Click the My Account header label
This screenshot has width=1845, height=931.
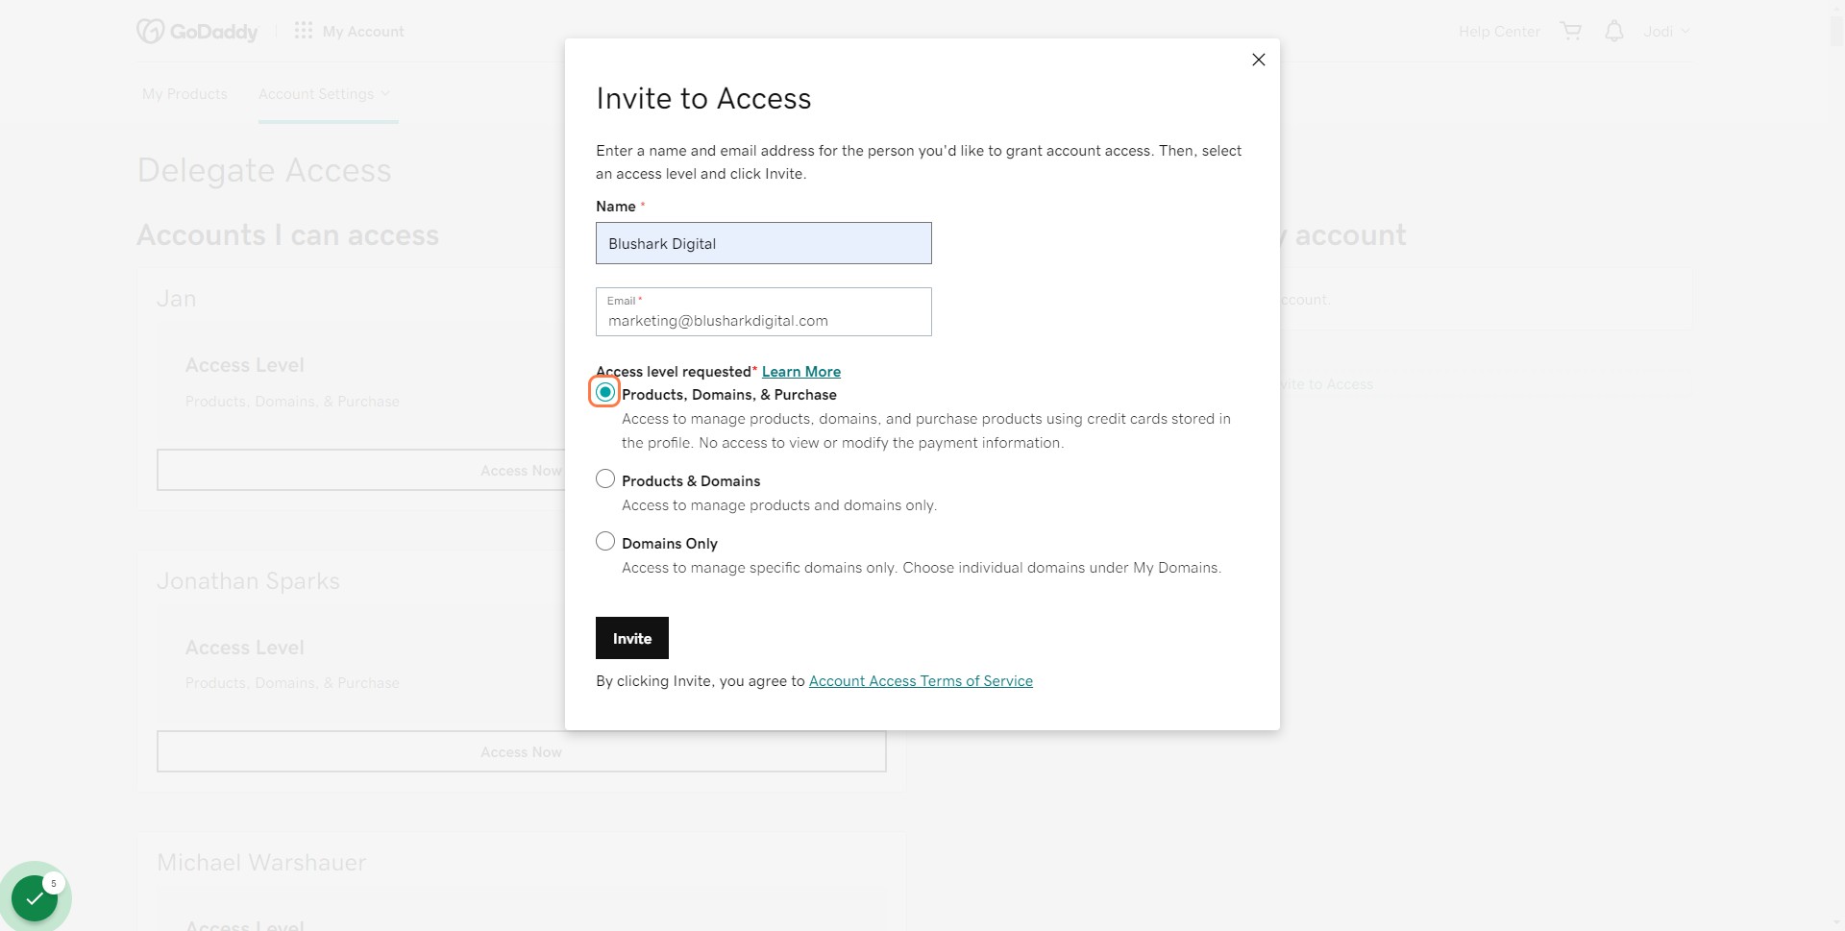363,32
